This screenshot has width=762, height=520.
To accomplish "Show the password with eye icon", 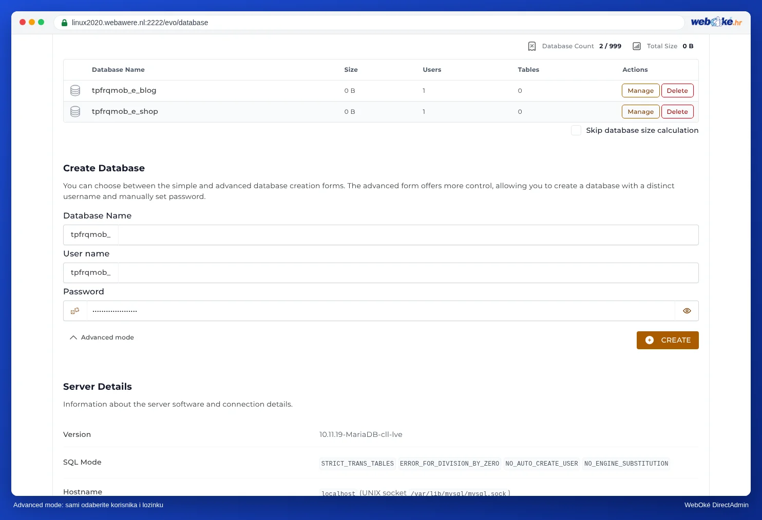I will pos(687,311).
